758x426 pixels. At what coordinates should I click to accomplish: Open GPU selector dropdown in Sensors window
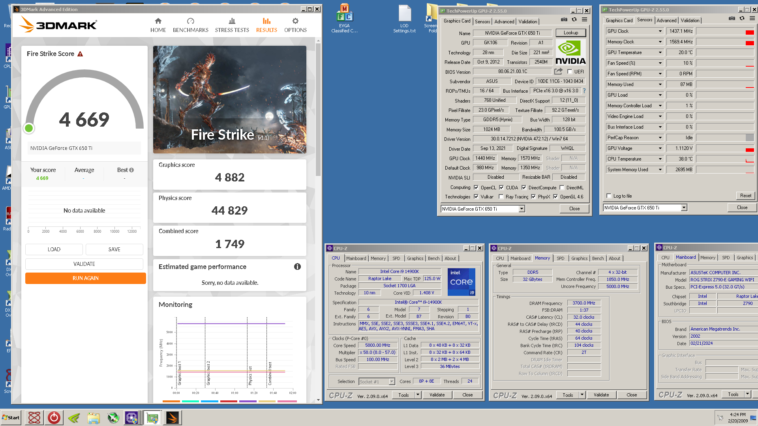(x=684, y=208)
